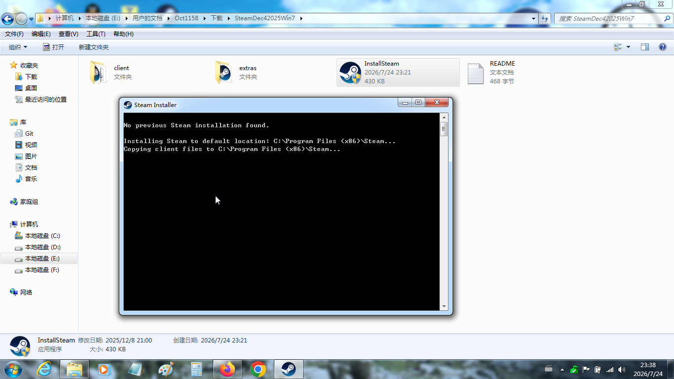
Task: Select 最近访问的位置 in the navigation pane
Action: 45,100
